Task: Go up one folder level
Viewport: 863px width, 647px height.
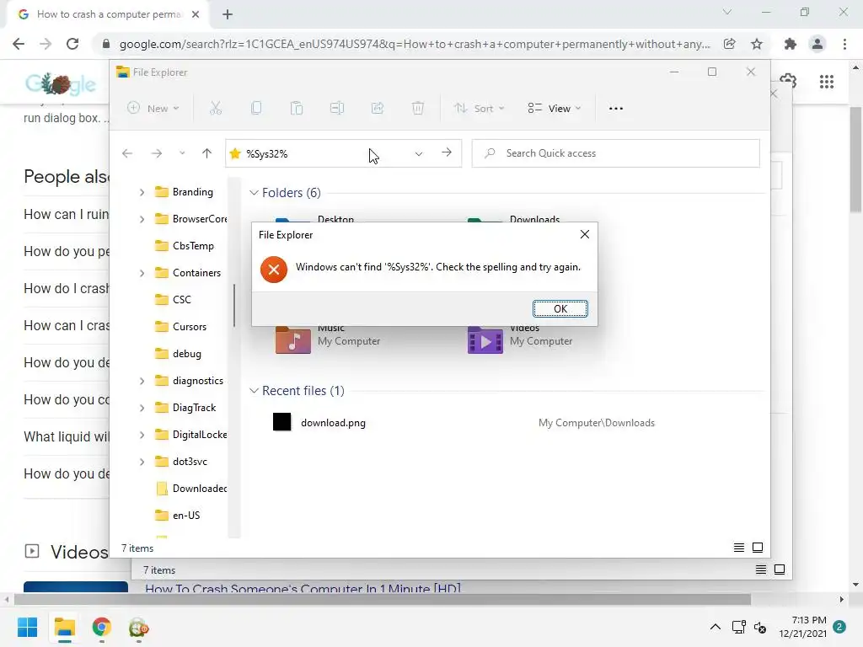Action: (x=207, y=153)
